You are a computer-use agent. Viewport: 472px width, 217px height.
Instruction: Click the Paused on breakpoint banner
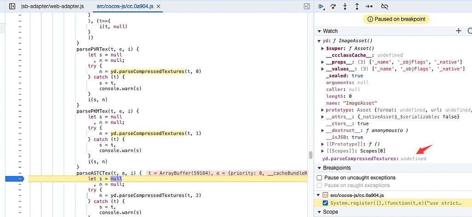tap(396, 19)
